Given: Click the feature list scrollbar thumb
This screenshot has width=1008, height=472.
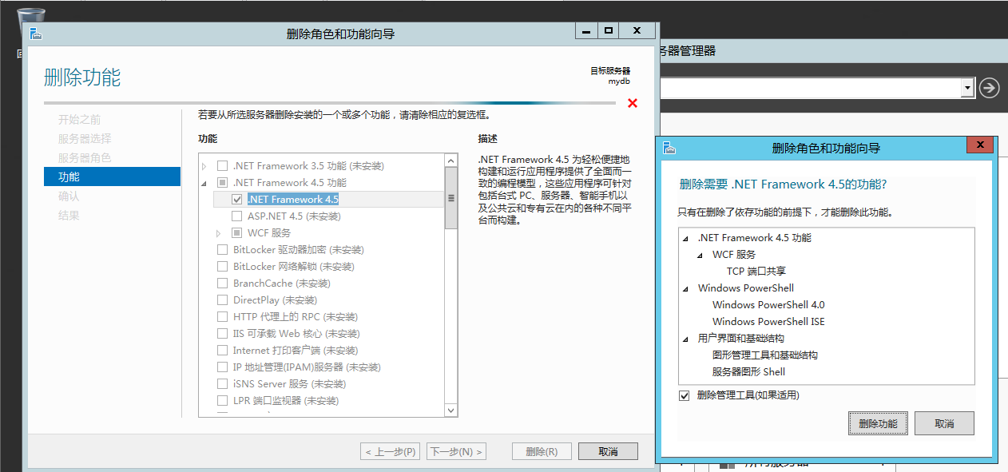Looking at the screenshot, I should pos(451,198).
